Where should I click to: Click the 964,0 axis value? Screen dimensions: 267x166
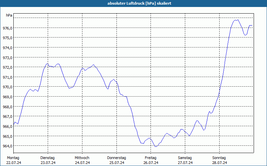click(x=7, y=146)
